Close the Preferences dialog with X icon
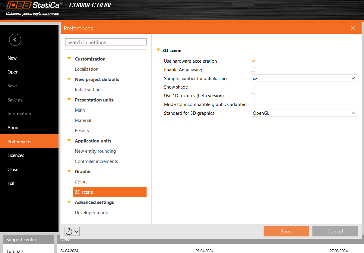Image resolution: width=364 pixels, height=253 pixels. [x=353, y=28]
